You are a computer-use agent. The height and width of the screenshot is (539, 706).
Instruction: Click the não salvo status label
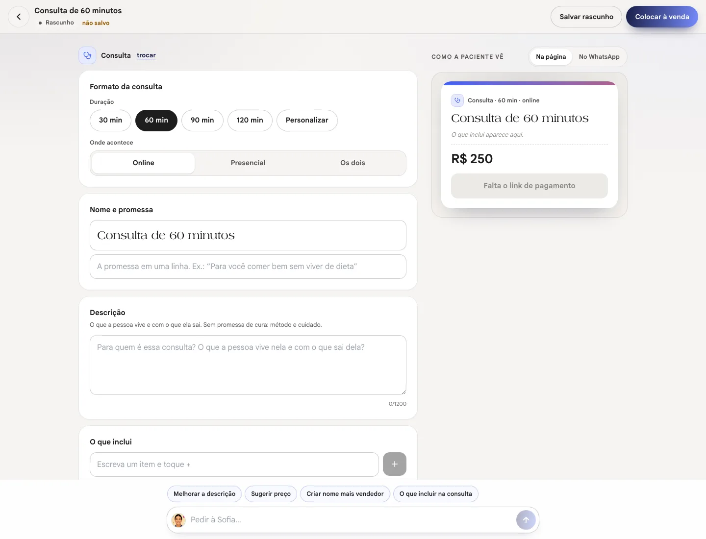click(x=96, y=23)
